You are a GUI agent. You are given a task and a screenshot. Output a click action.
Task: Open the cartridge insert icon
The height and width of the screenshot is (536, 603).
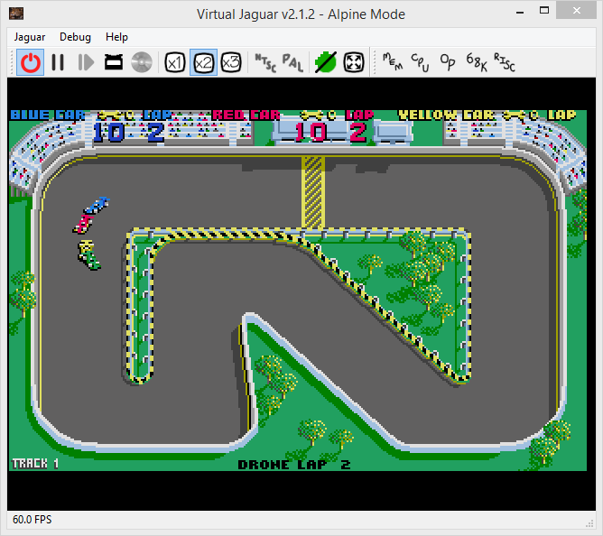114,62
